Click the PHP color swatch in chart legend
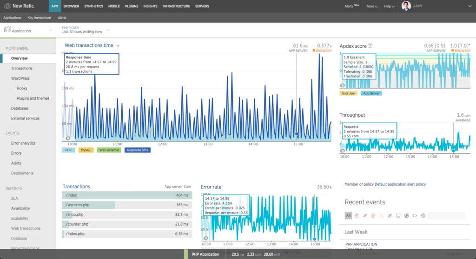This screenshot has height=259, width=476. pos(69,150)
